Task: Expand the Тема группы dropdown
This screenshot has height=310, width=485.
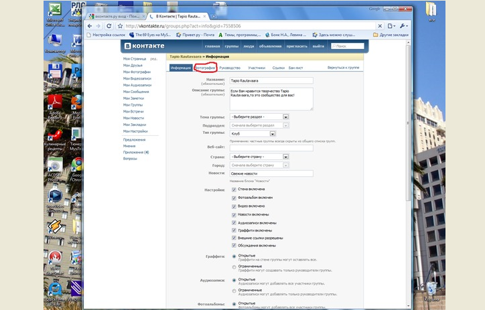Action: [x=259, y=117]
